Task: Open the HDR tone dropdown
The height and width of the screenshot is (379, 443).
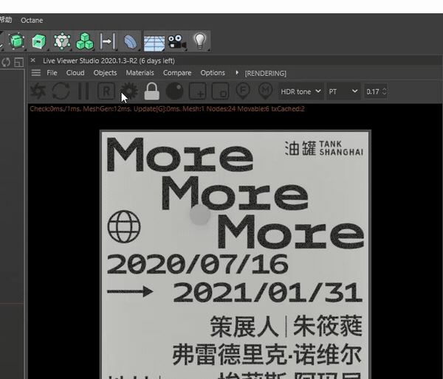Action: [301, 91]
